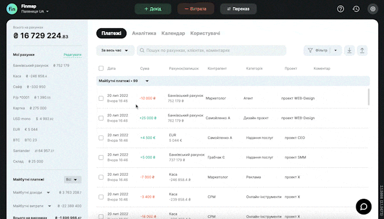Screen dimensions: 384x219
Task: Check the +4 500 € payment row
Action: tap(101, 138)
